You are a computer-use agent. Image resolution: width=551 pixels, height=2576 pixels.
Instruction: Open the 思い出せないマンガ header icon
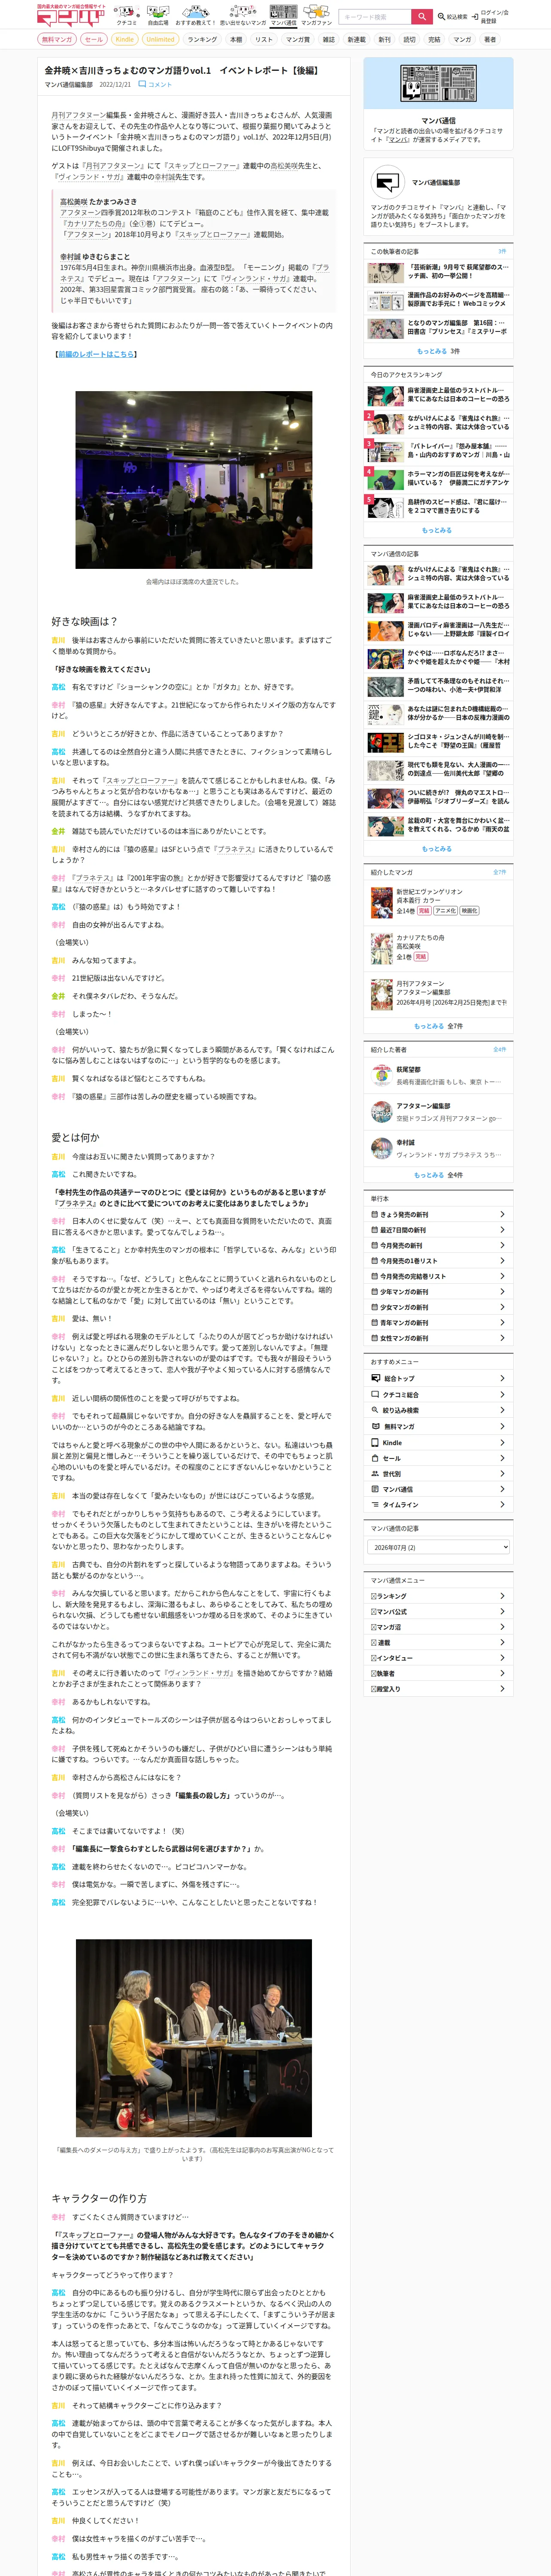pos(243,14)
